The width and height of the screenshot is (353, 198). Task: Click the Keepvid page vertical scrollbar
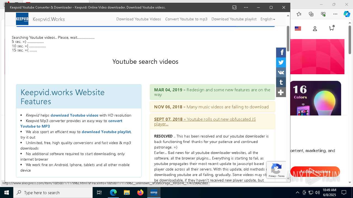tap(288, 38)
